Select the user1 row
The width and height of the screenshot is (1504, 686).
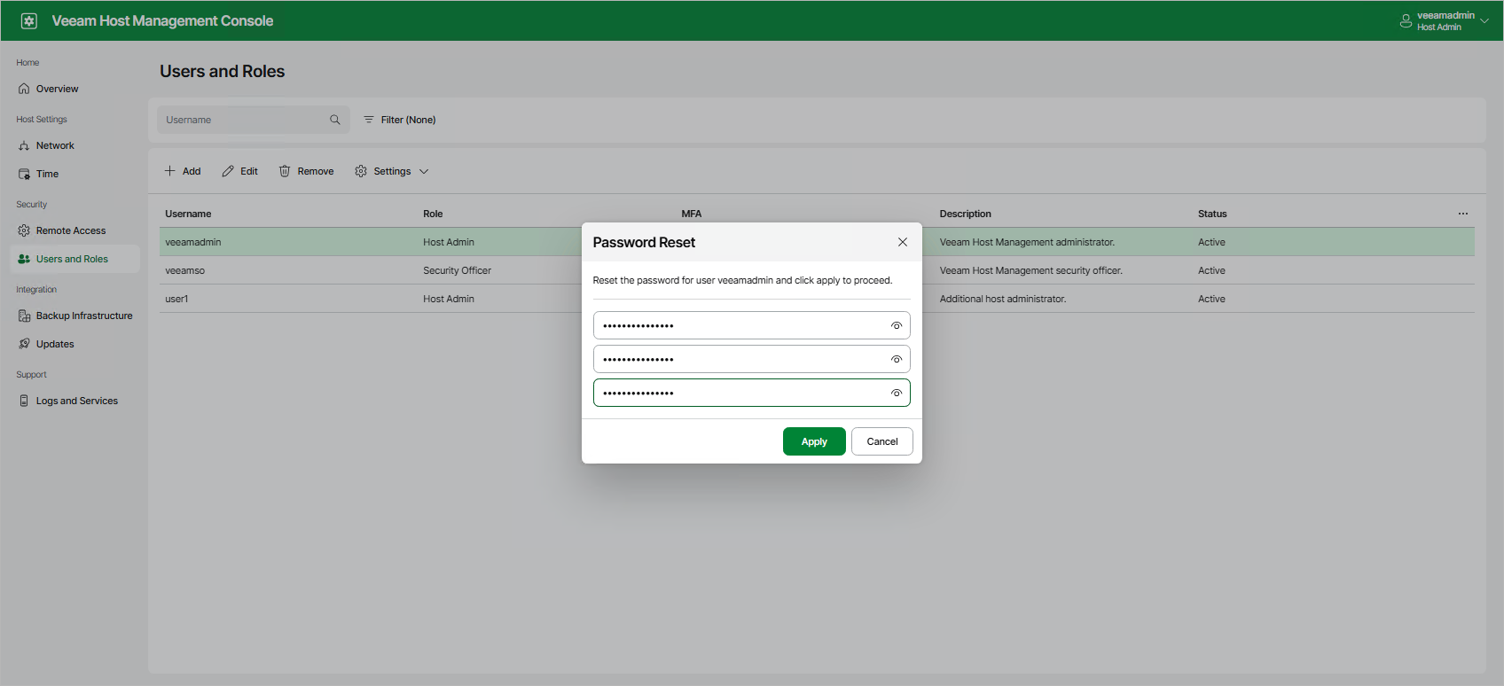point(817,299)
